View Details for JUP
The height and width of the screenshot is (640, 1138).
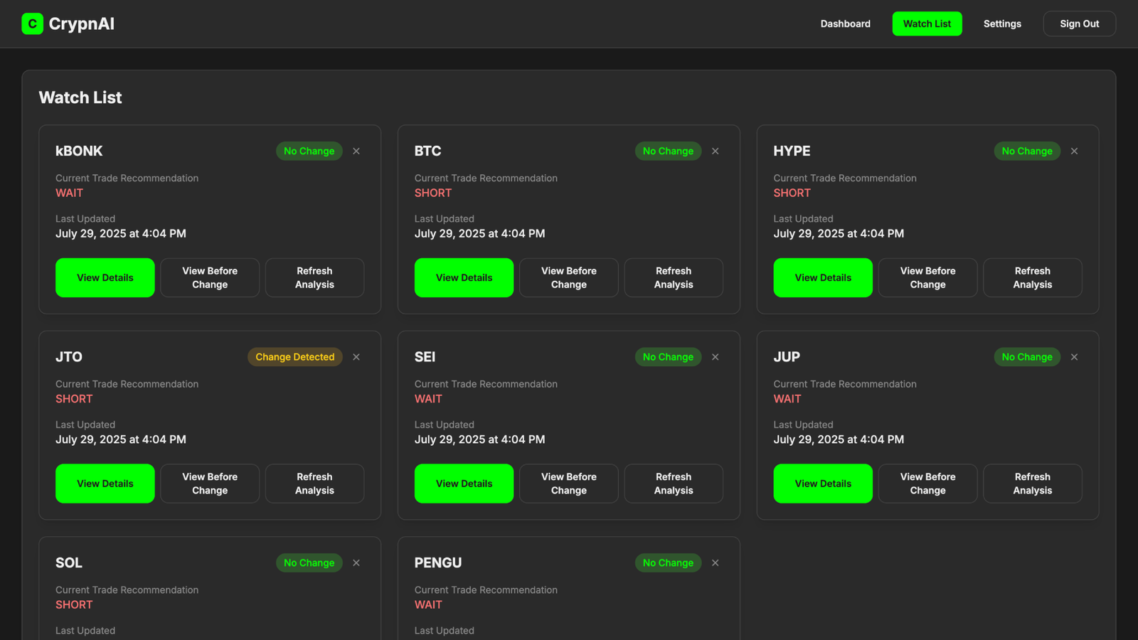(823, 484)
